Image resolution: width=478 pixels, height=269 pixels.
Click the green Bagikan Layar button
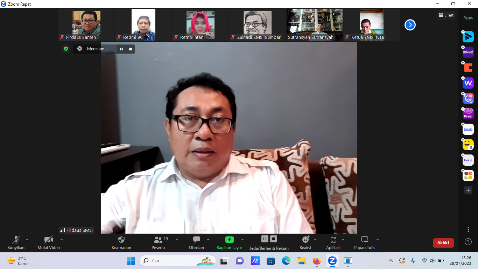click(229, 240)
